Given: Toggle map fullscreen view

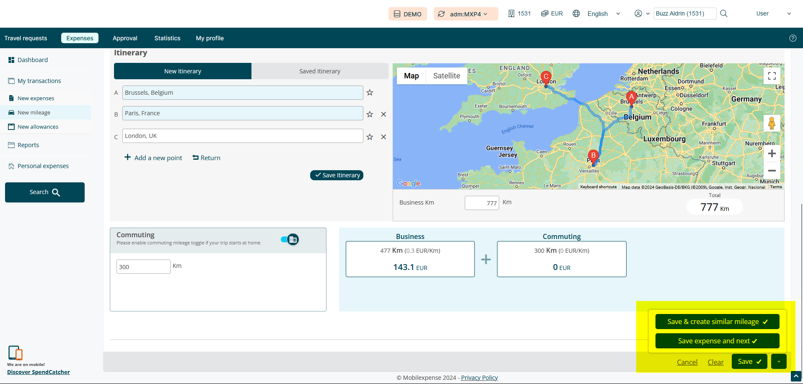Looking at the screenshot, I should [x=772, y=76].
